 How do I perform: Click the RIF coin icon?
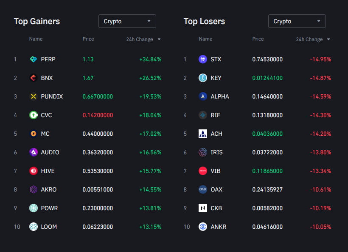click(202, 115)
